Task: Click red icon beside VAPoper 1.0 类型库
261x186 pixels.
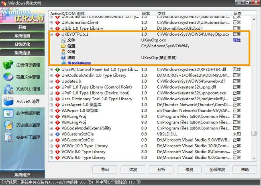Action: (57, 111)
